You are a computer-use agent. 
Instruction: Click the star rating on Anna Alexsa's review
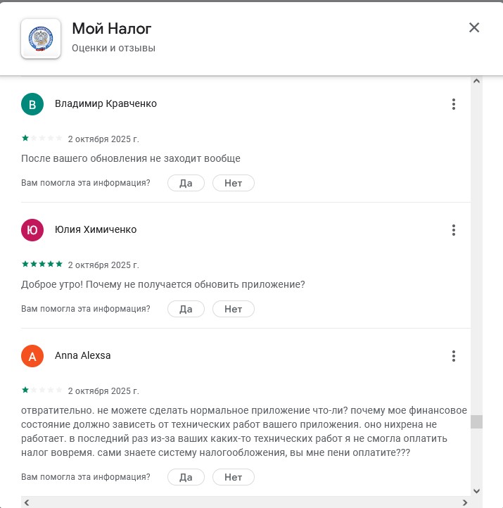pos(42,390)
